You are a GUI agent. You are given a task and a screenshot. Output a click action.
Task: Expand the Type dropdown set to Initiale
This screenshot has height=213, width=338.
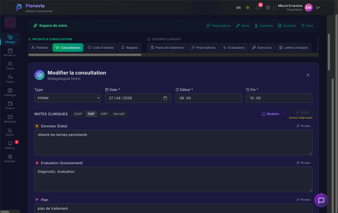tap(68, 98)
